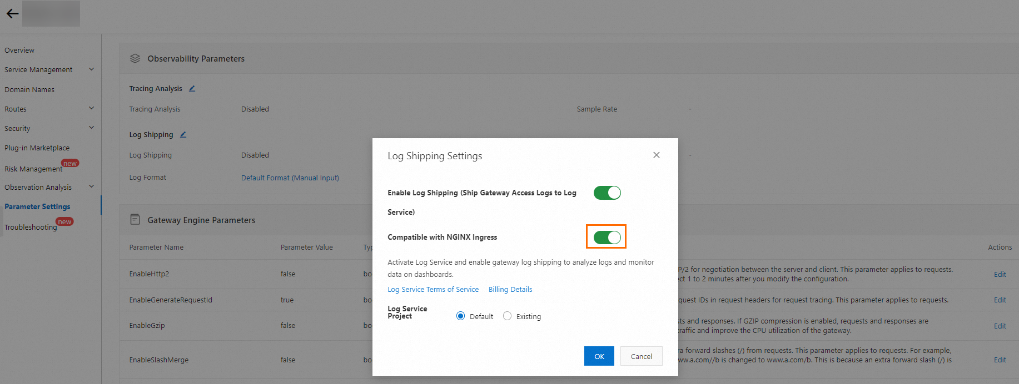Expand Observation Analysis menu

[92, 187]
